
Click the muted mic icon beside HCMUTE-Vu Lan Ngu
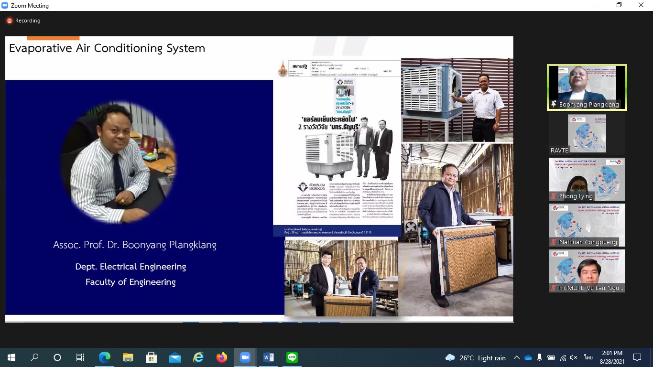click(554, 288)
